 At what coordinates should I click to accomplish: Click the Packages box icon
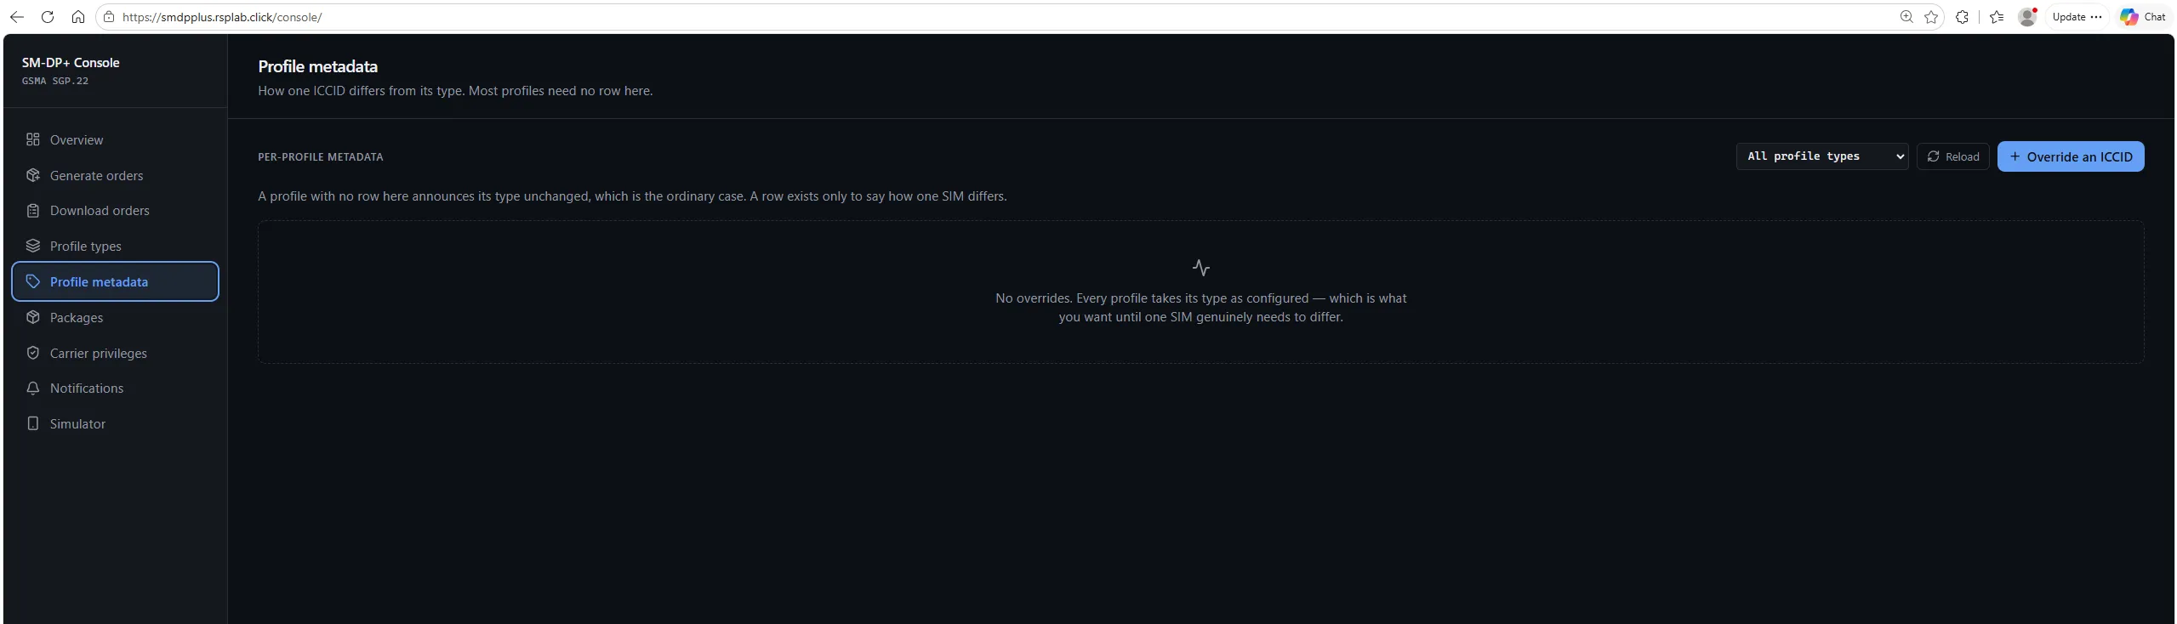(x=33, y=317)
